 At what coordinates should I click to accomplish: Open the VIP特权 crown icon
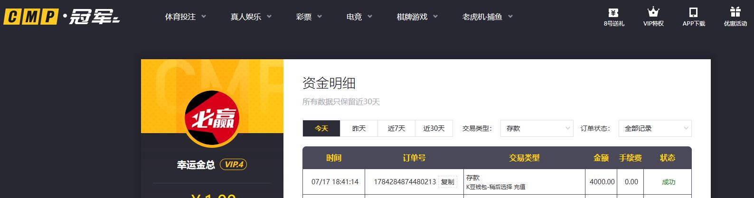point(653,12)
